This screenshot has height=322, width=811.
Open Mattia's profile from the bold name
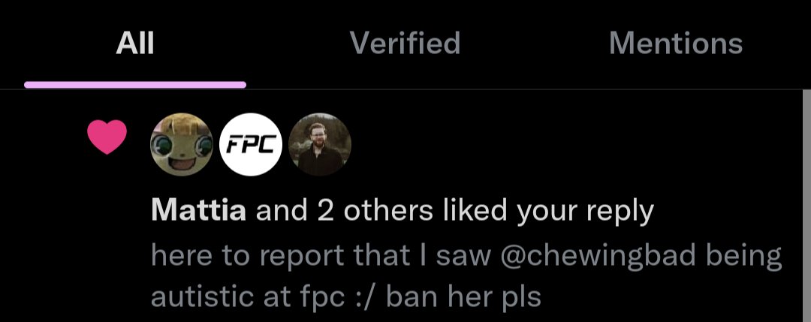pos(198,210)
